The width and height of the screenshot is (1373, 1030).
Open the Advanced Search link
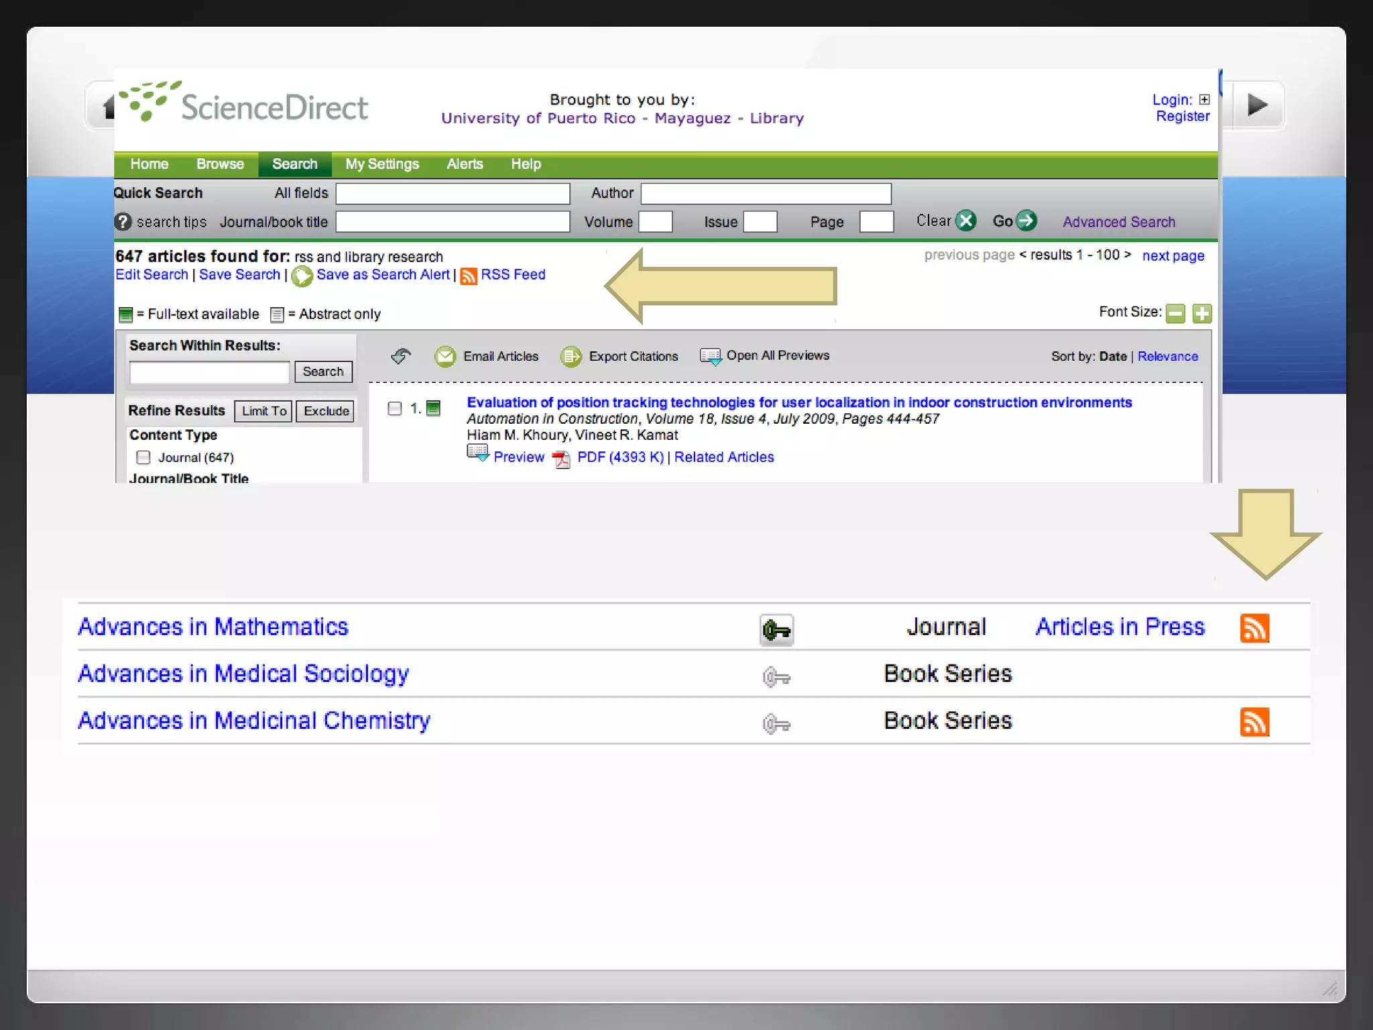pyautogui.click(x=1118, y=222)
